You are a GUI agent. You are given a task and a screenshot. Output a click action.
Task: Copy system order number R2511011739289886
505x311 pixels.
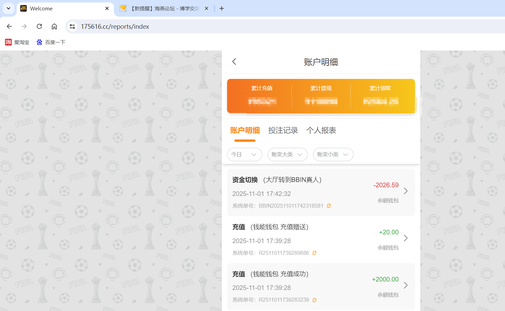click(x=314, y=253)
